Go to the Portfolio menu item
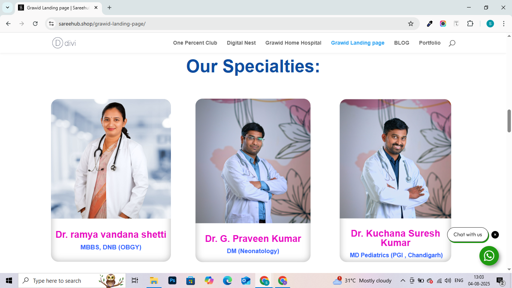Image resolution: width=512 pixels, height=288 pixels. click(x=430, y=43)
